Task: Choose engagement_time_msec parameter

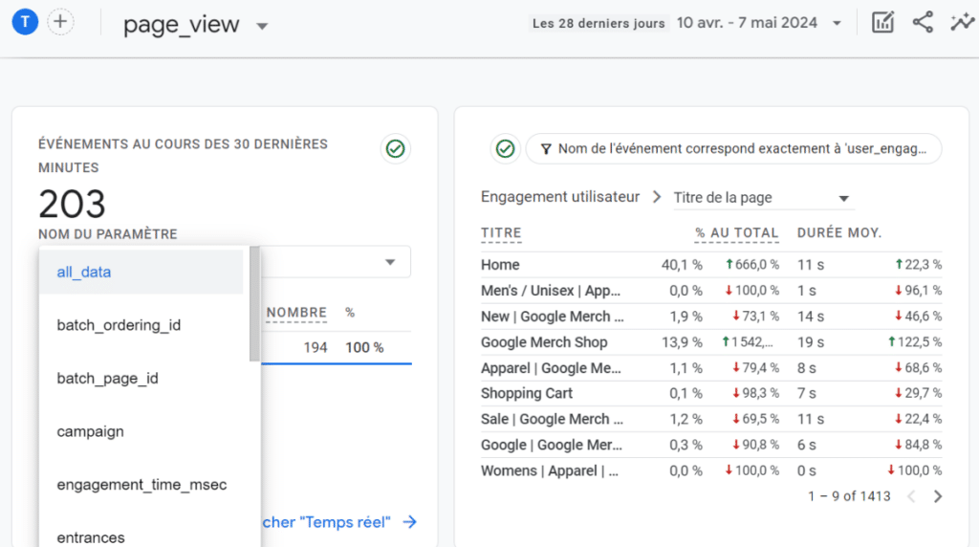Action: coord(141,484)
